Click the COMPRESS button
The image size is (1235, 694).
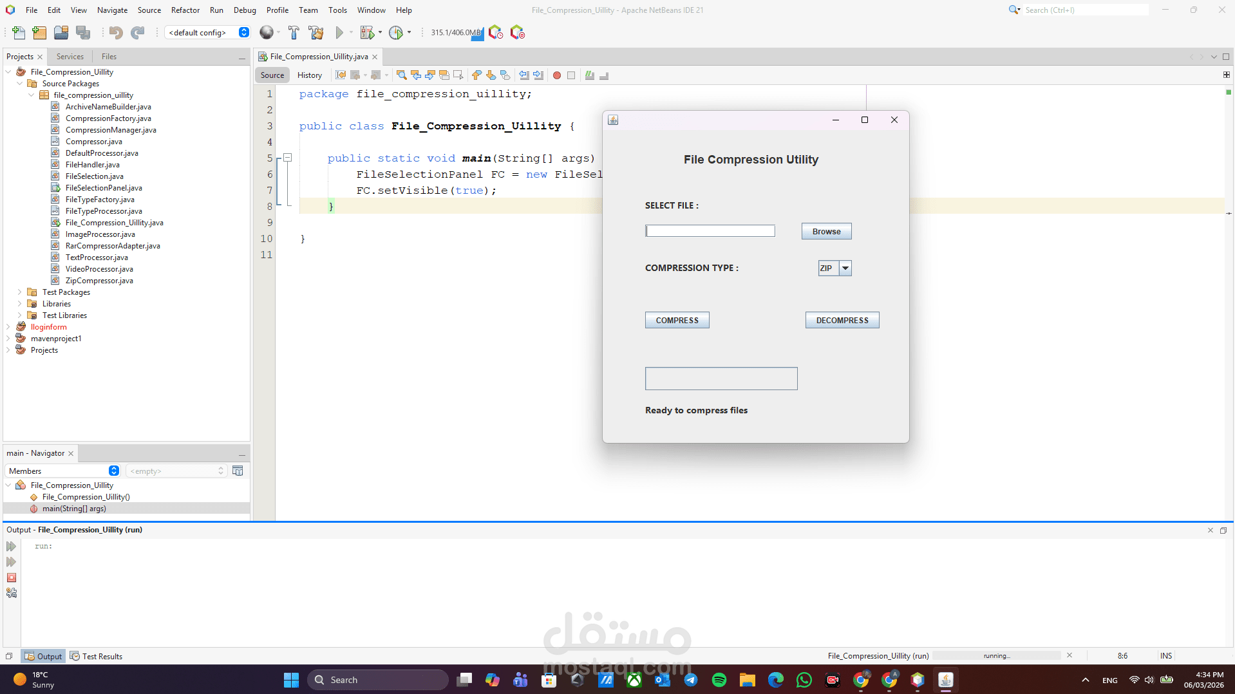[677, 321]
